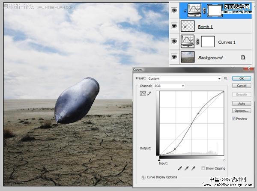Select the edit points curve tool
257x191 pixels.
point(143,93)
